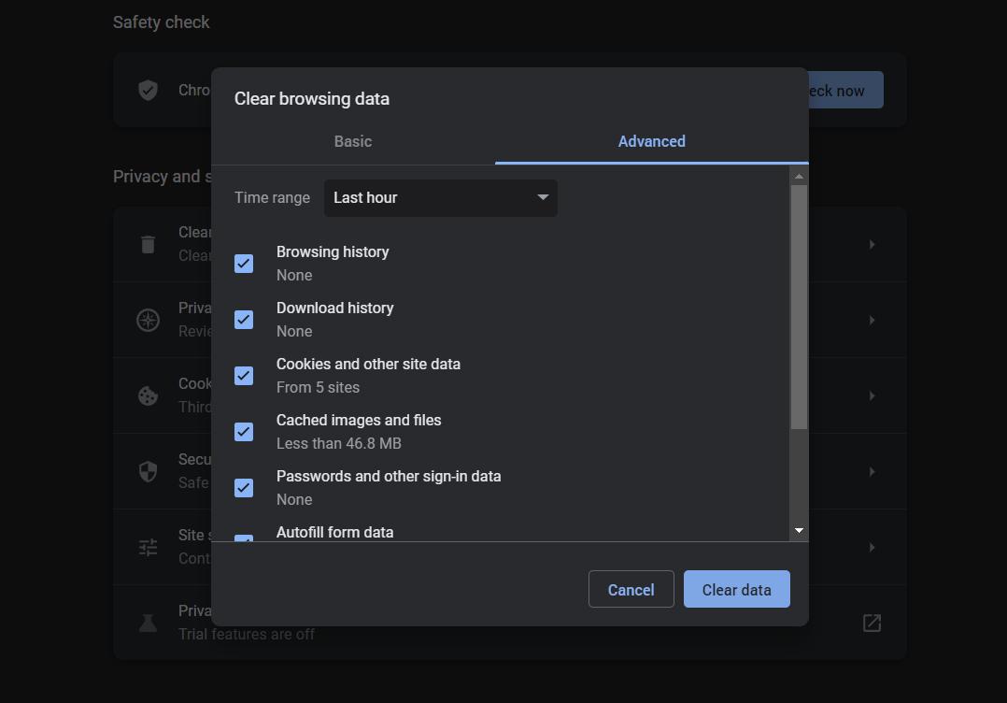
Task: Cancel the Clear browsing data dialog
Action: click(631, 589)
